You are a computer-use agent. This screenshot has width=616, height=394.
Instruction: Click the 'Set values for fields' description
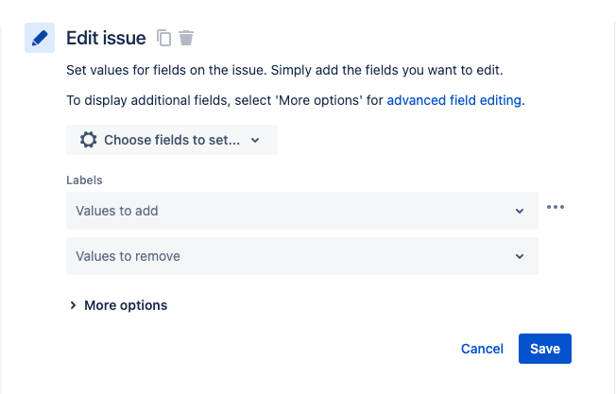pyautogui.click(x=284, y=70)
